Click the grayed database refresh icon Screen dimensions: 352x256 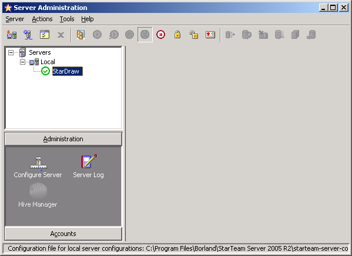(246, 35)
